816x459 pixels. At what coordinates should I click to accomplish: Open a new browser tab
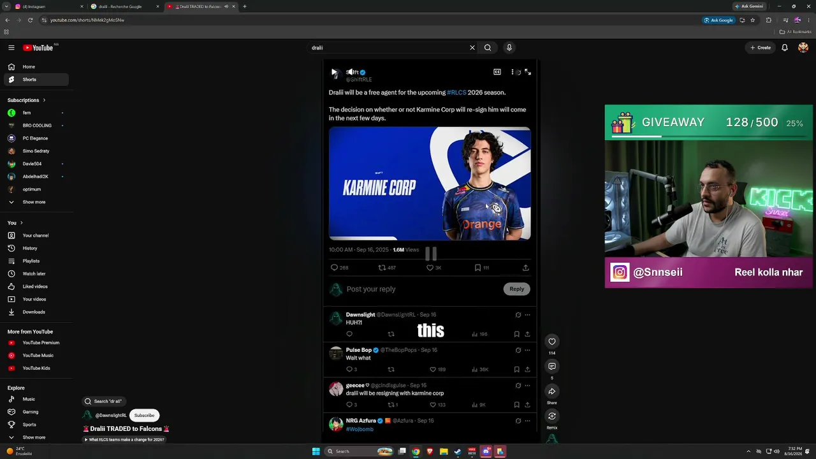coord(245,6)
